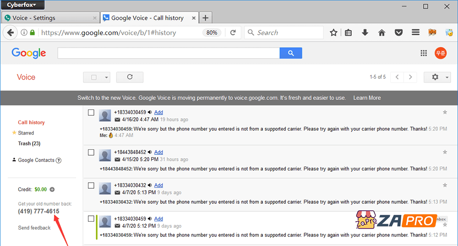Switch to the Voice - Settings tab
This screenshot has height=246, width=458.
(49, 18)
